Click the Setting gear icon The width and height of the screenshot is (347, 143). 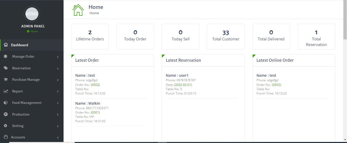coord(6,126)
